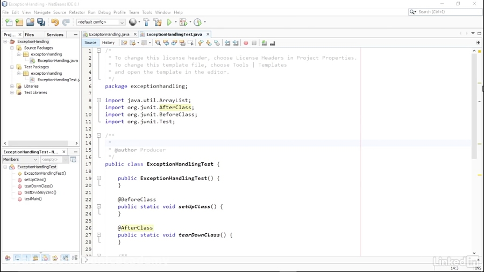This screenshot has height=272, width=484.
Task: Click the horizontal scrollbar in Projects panel
Action: [x=38, y=144]
